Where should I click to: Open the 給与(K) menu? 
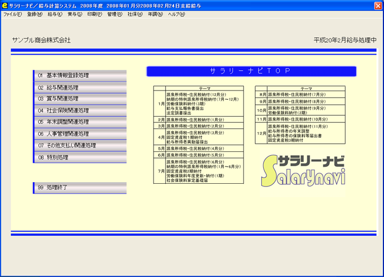55,14
